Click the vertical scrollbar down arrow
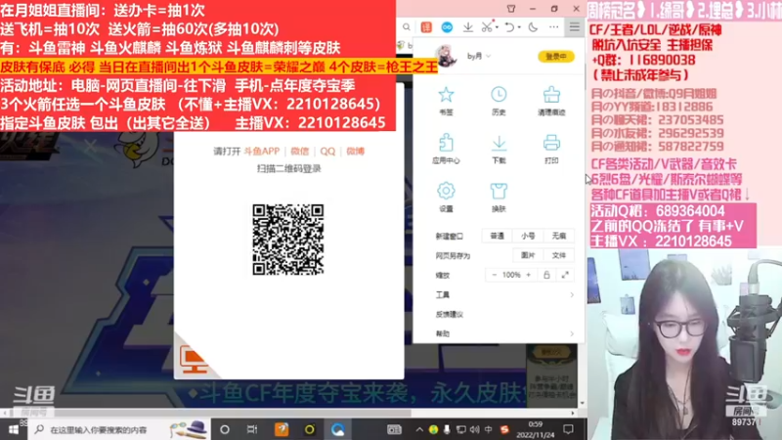The image size is (782, 440). point(582,403)
